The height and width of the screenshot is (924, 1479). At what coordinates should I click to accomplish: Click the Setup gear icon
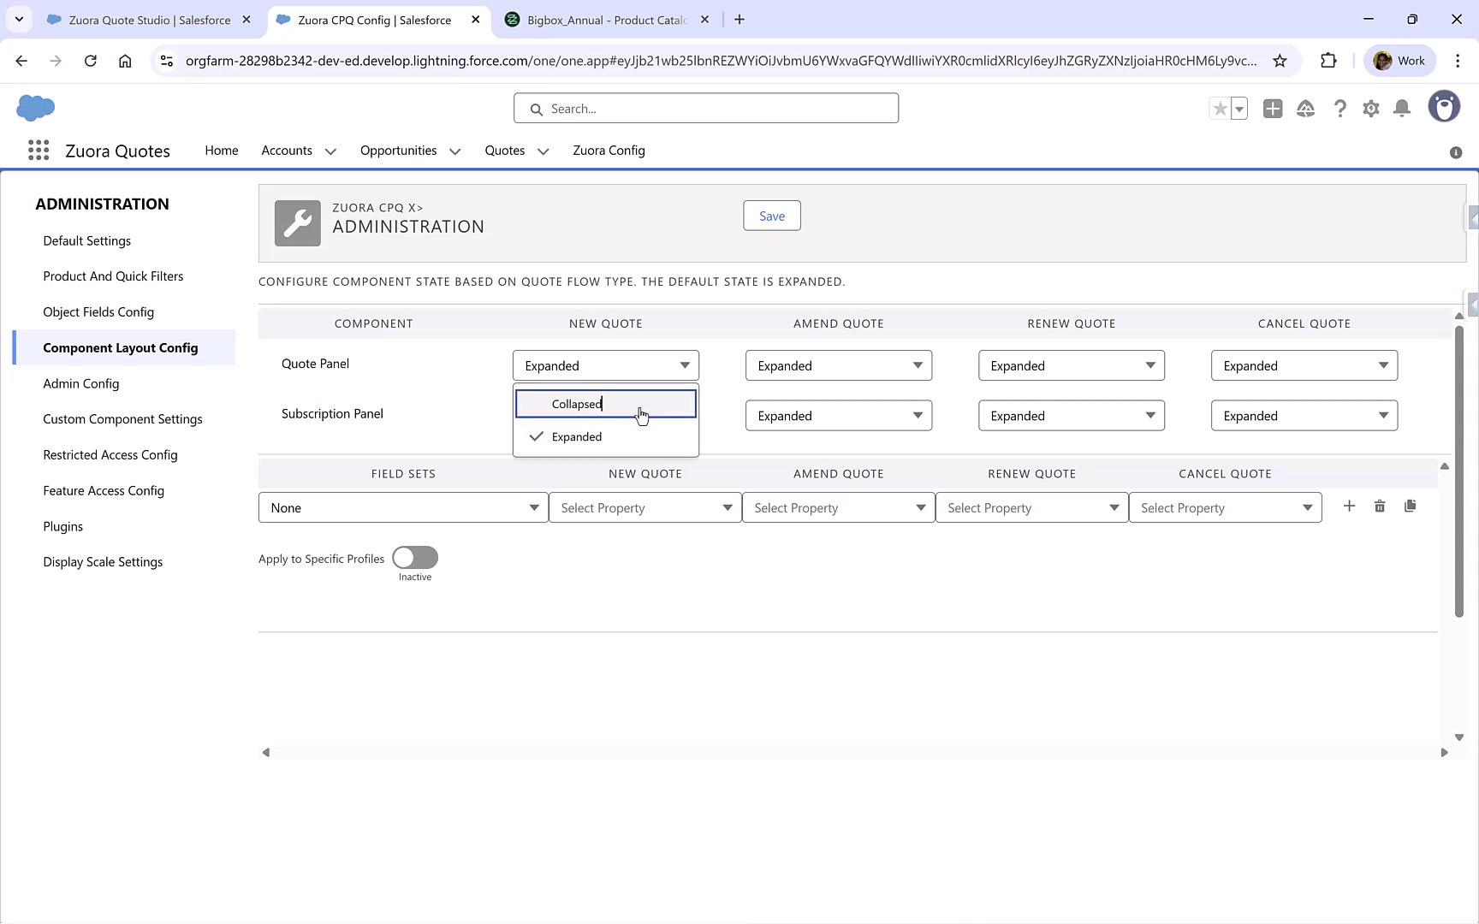1370,109
